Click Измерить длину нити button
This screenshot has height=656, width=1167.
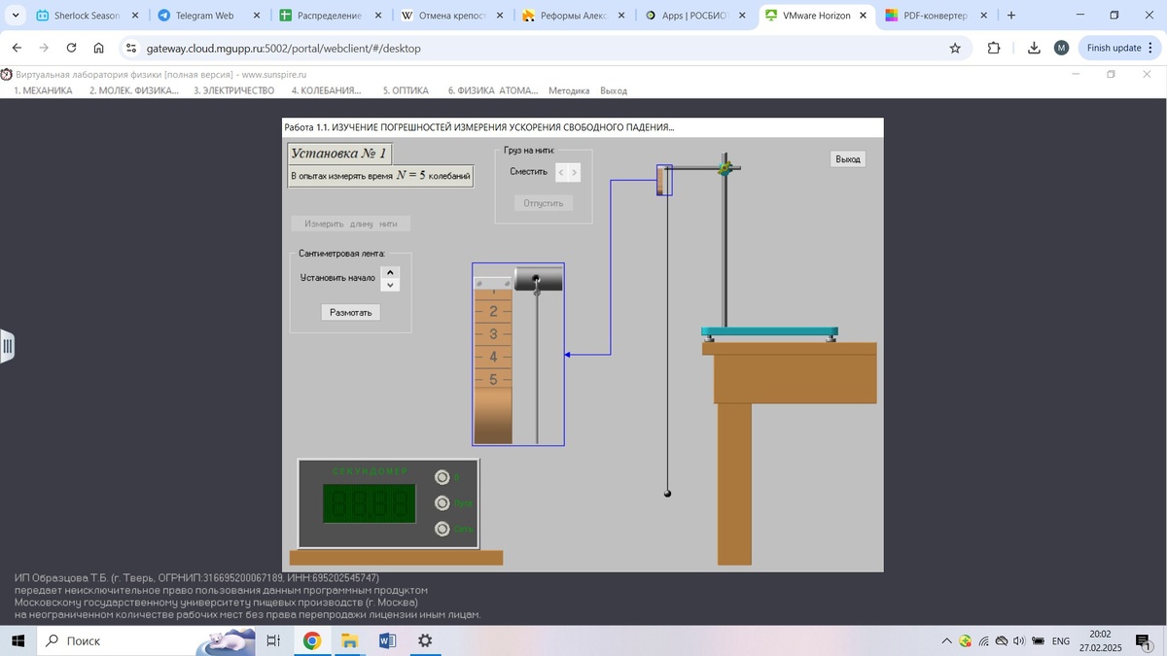click(350, 224)
